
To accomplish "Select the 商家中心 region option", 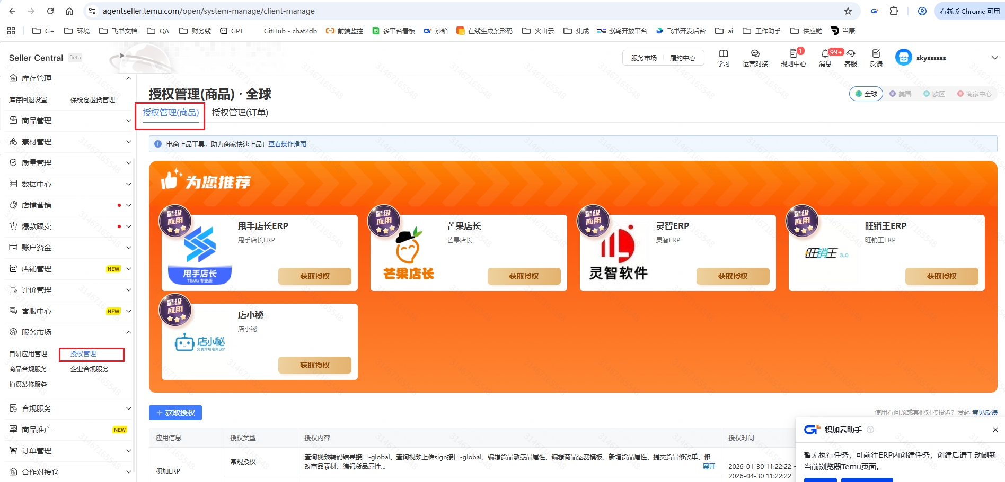I will [974, 94].
